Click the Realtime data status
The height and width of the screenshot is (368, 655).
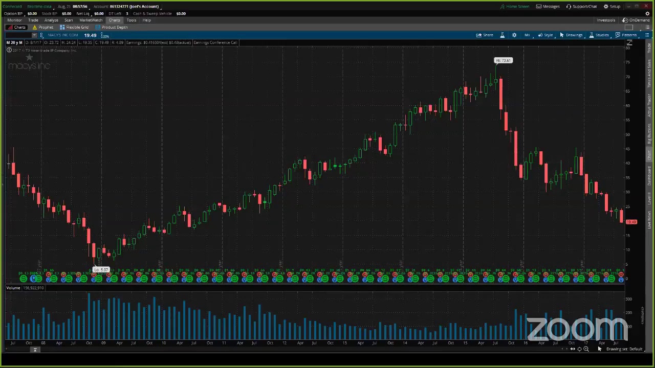click(x=39, y=7)
